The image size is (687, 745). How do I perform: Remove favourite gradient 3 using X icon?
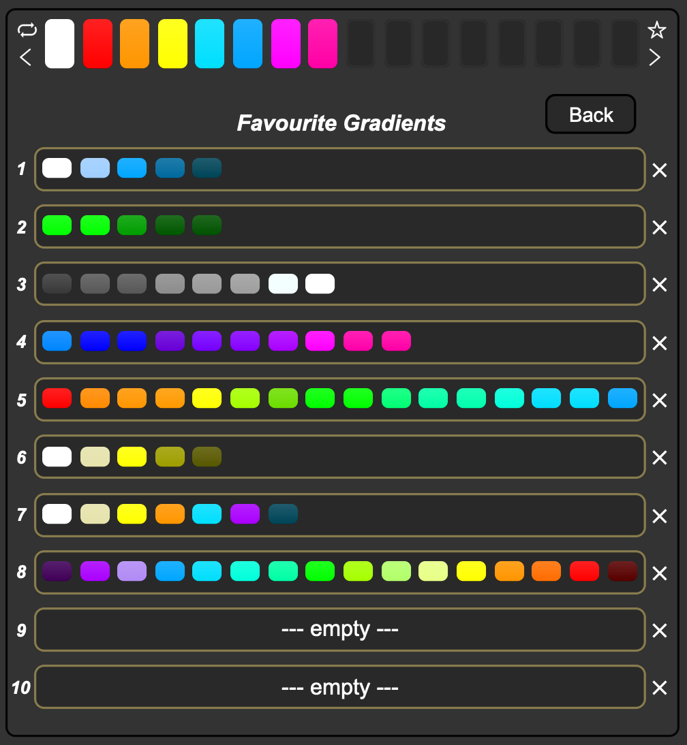click(x=660, y=285)
